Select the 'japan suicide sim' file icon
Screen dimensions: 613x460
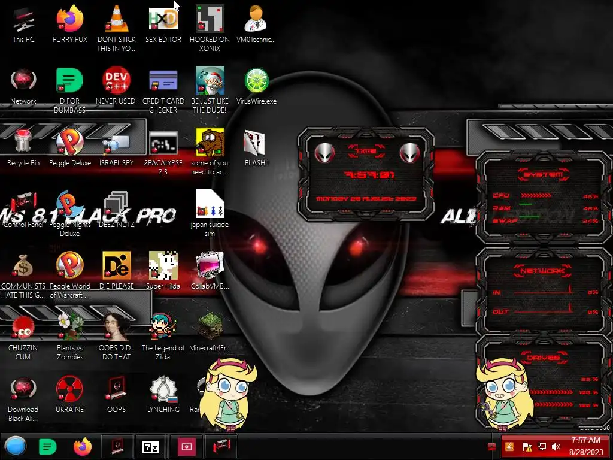210,204
